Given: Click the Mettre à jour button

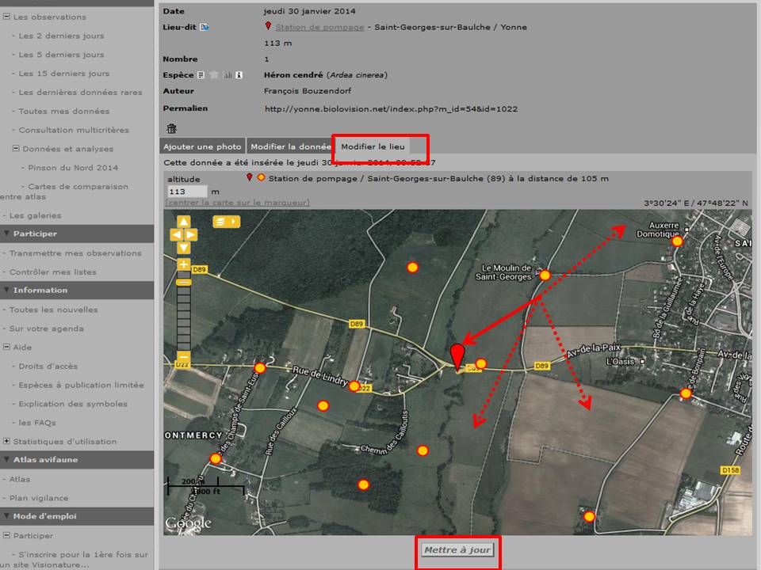Looking at the screenshot, I should coord(457,550).
